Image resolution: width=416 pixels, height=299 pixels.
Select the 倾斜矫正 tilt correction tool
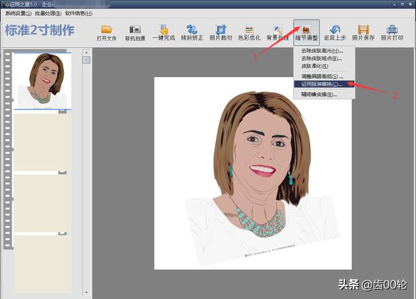192,30
